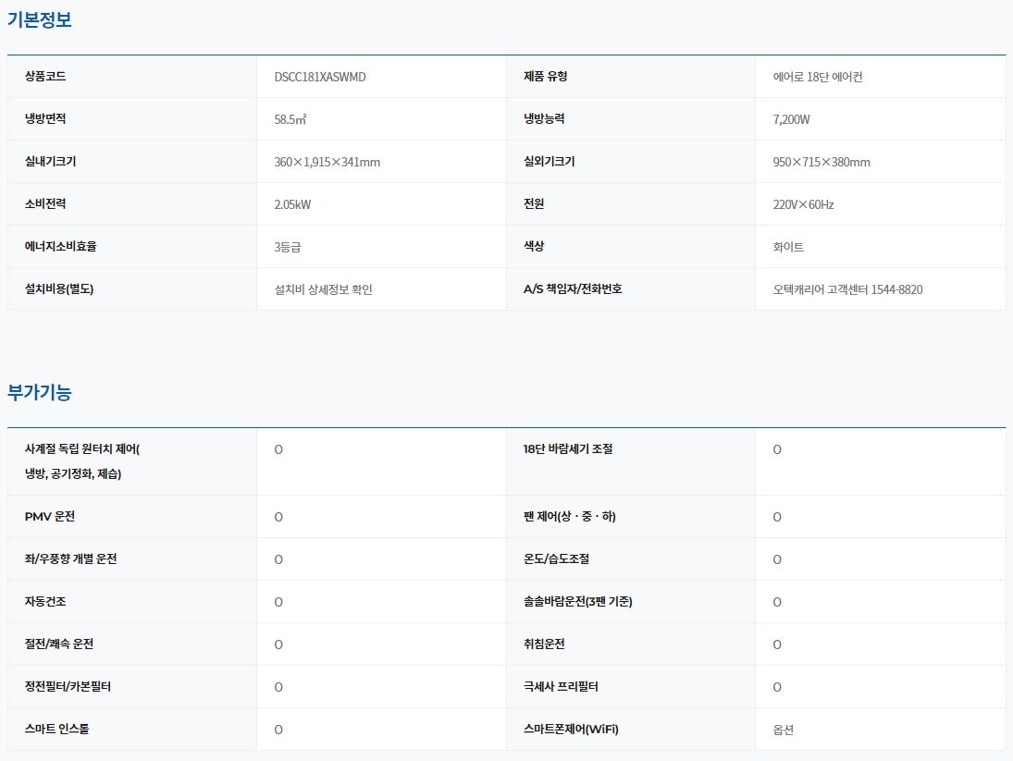Click the 2.05kW power consumption value
This screenshot has width=1013, height=761.
click(x=292, y=204)
